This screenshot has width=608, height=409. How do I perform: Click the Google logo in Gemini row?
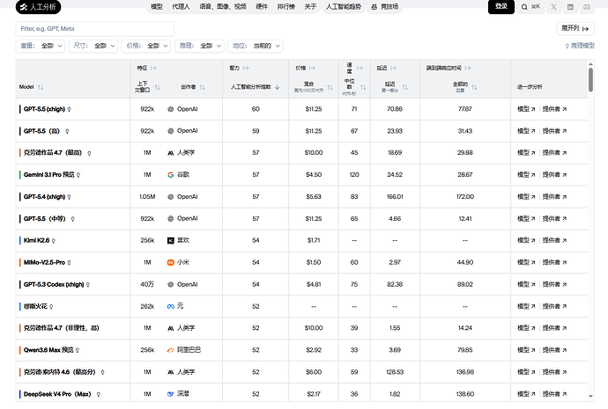click(x=170, y=175)
